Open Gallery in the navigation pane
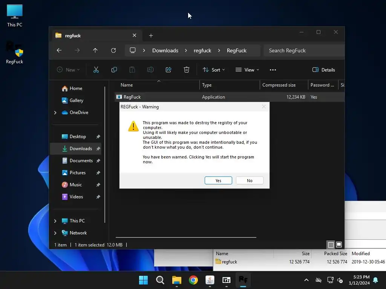The height and width of the screenshot is (289, 386). pyautogui.click(x=76, y=100)
